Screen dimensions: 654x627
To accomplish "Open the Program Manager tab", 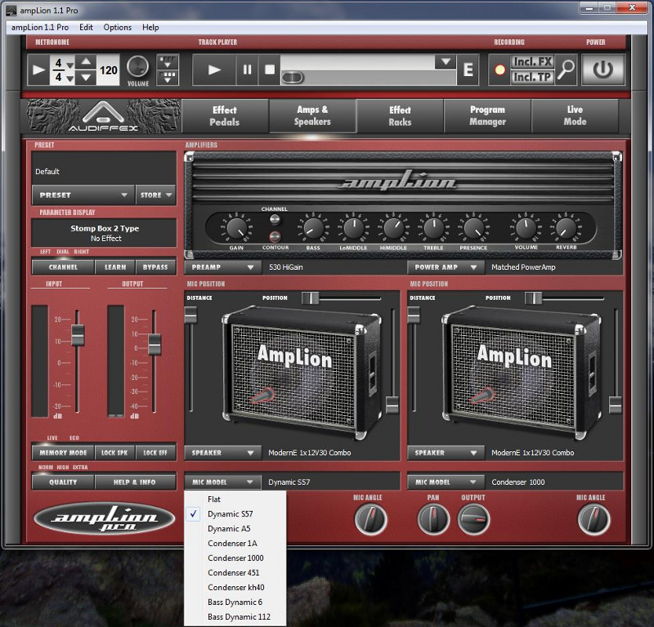I will pyautogui.click(x=487, y=116).
